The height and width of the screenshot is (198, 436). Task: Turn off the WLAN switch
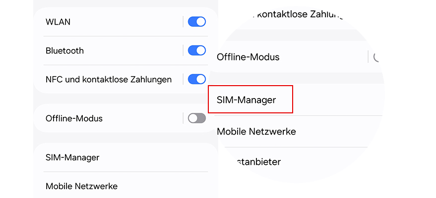point(197,22)
